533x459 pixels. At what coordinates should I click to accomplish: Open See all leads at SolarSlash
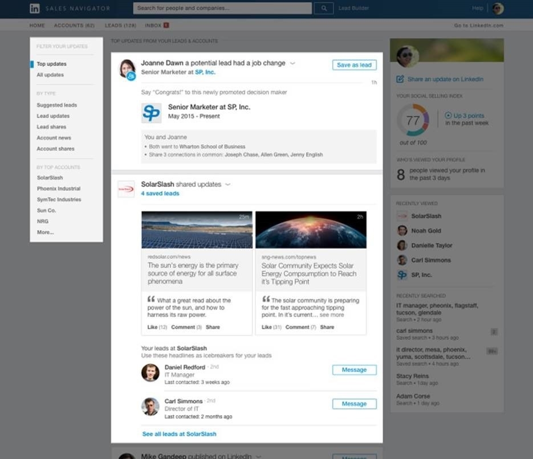(178, 434)
